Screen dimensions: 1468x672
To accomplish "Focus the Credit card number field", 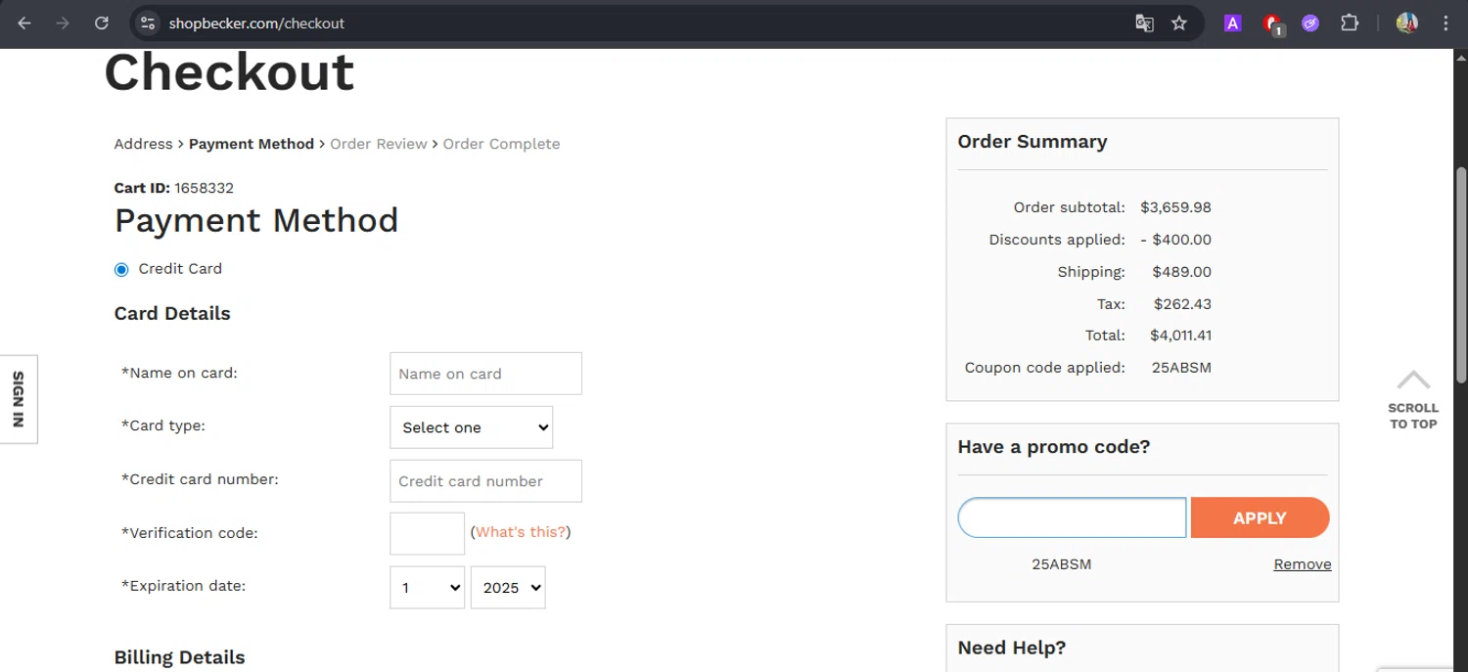I will click(485, 481).
